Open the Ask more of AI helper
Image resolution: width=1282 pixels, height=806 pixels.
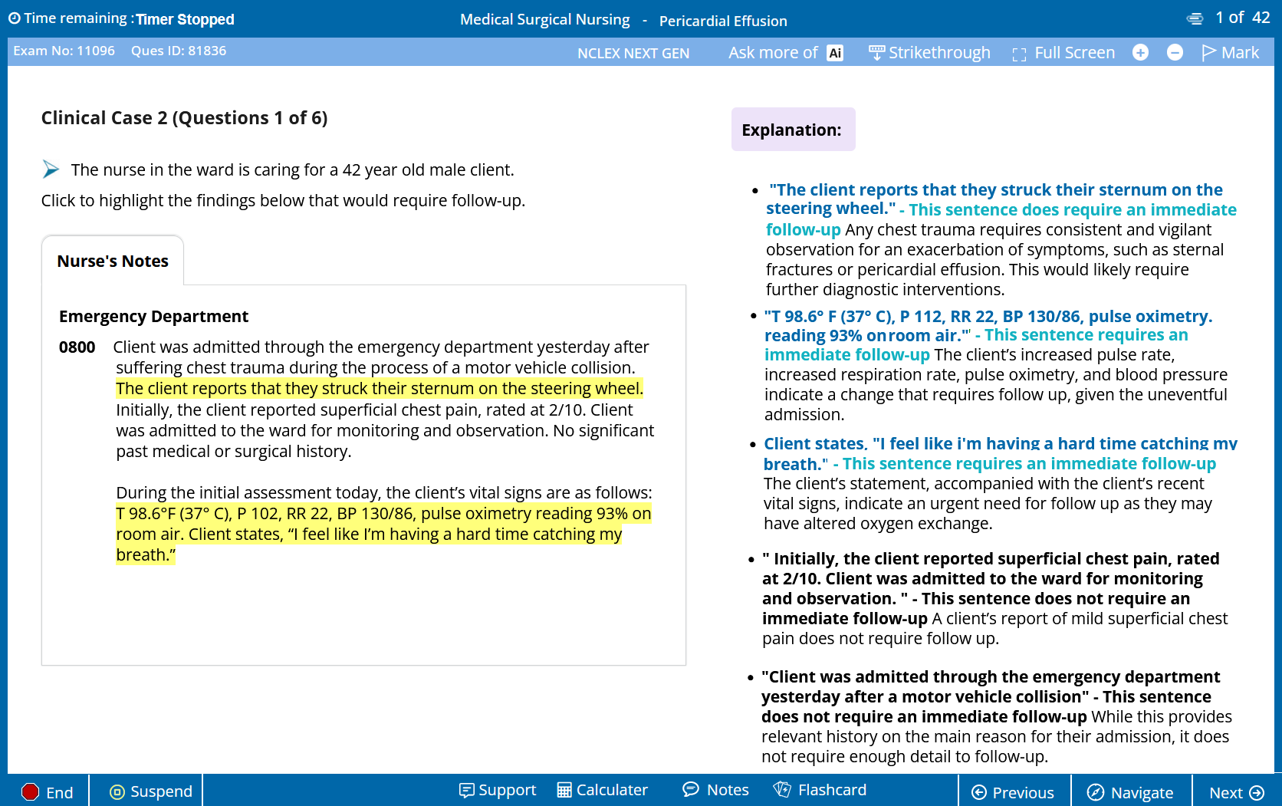(x=786, y=53)
